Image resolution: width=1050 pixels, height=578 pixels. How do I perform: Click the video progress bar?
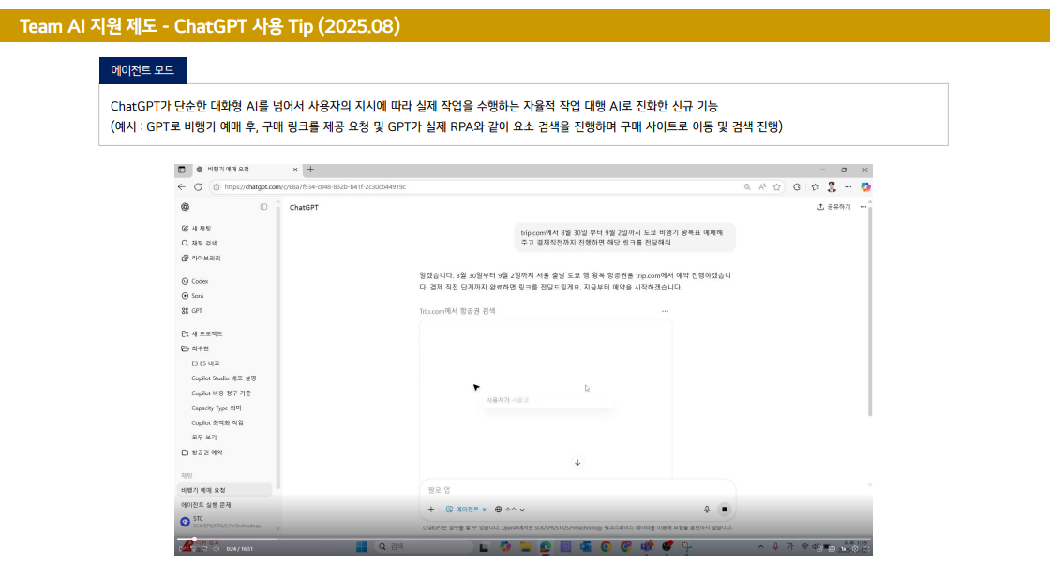coord(524,538)
